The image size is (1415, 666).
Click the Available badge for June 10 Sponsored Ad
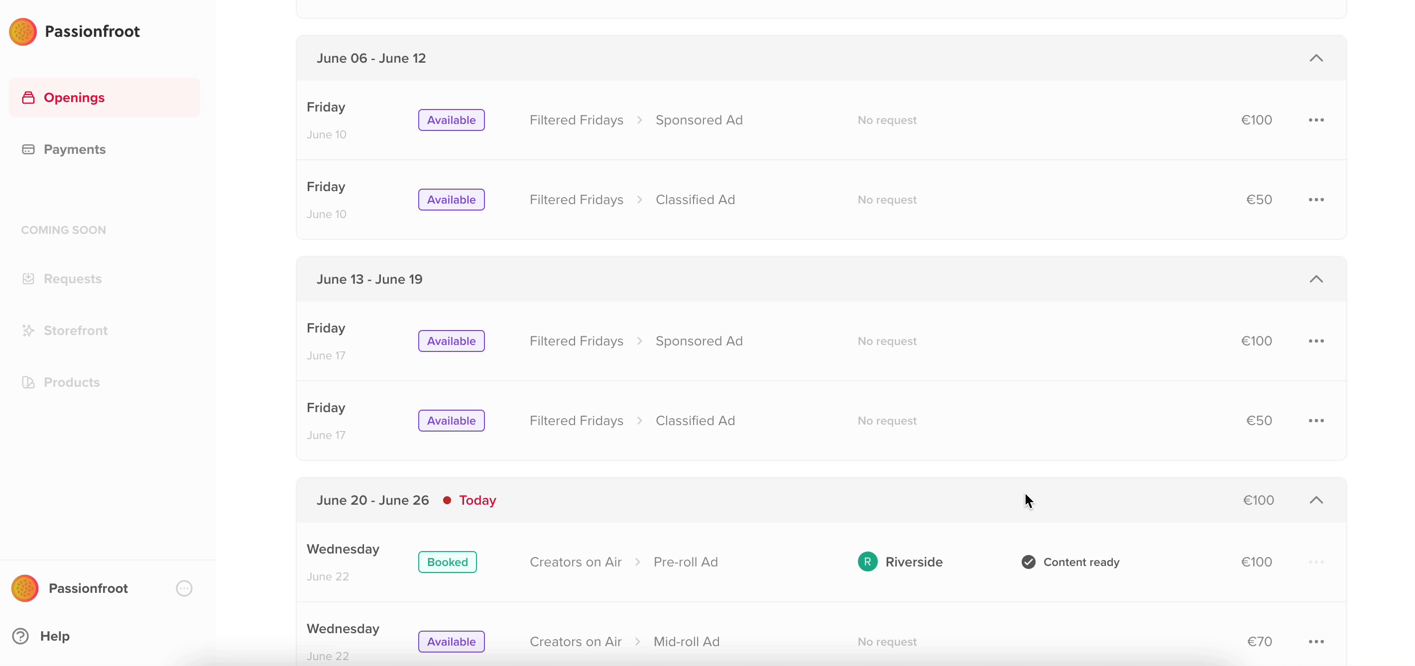451,119
